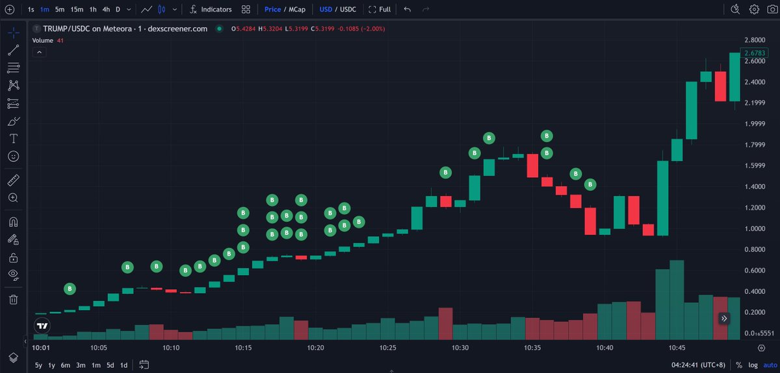Show prices in USDC

tap(348, 10)
